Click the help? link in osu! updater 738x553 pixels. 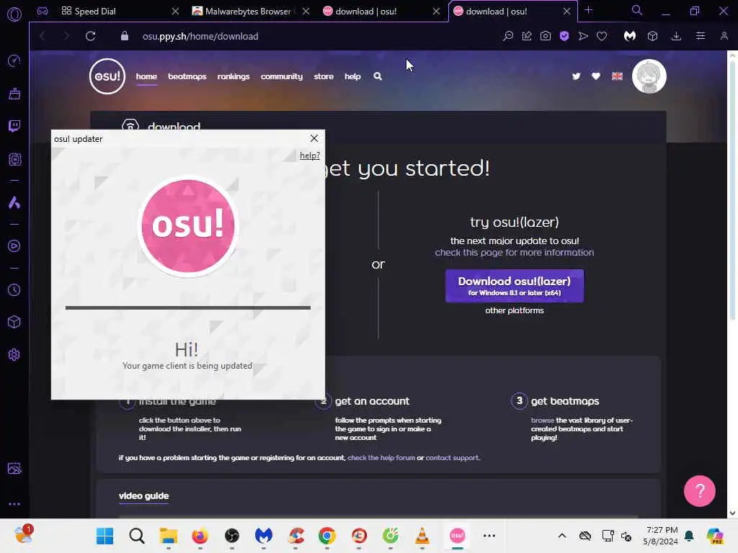[x=310, y=156]
